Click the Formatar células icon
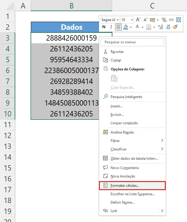The width and height of the screenshot is (187, 222). [105, 185]
